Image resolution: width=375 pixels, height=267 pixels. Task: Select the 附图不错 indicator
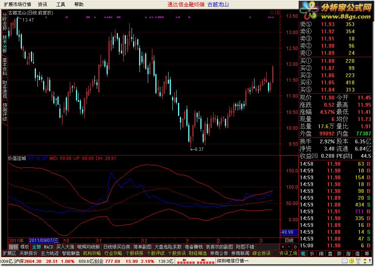point(245,247)
